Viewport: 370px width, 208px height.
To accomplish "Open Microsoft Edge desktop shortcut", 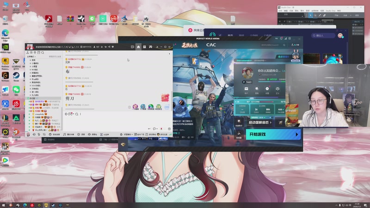I will [5, 33].
